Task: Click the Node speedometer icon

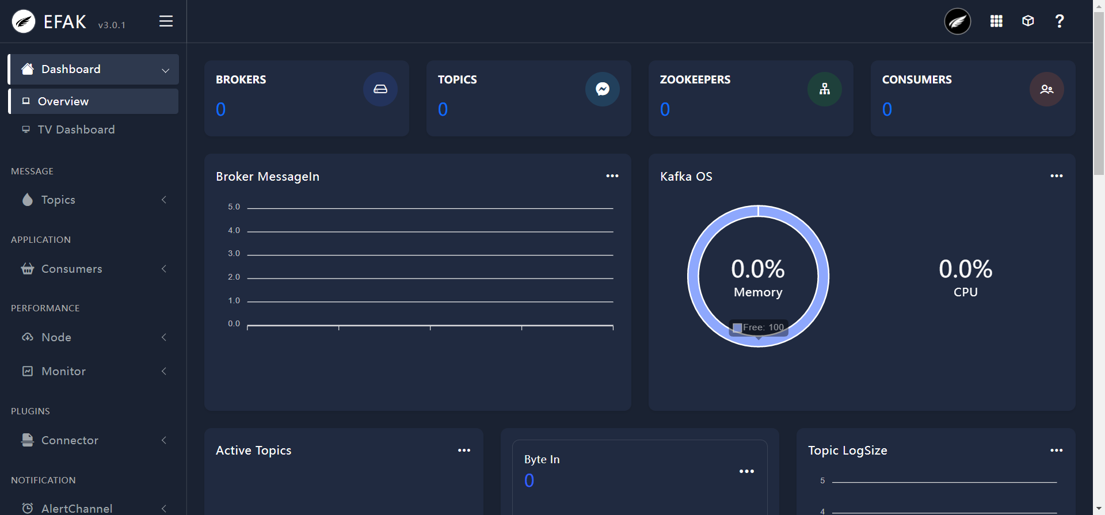Action: point(27,337)
